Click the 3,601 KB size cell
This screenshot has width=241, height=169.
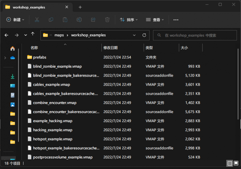pyautogui.click(x=192, y=84)
